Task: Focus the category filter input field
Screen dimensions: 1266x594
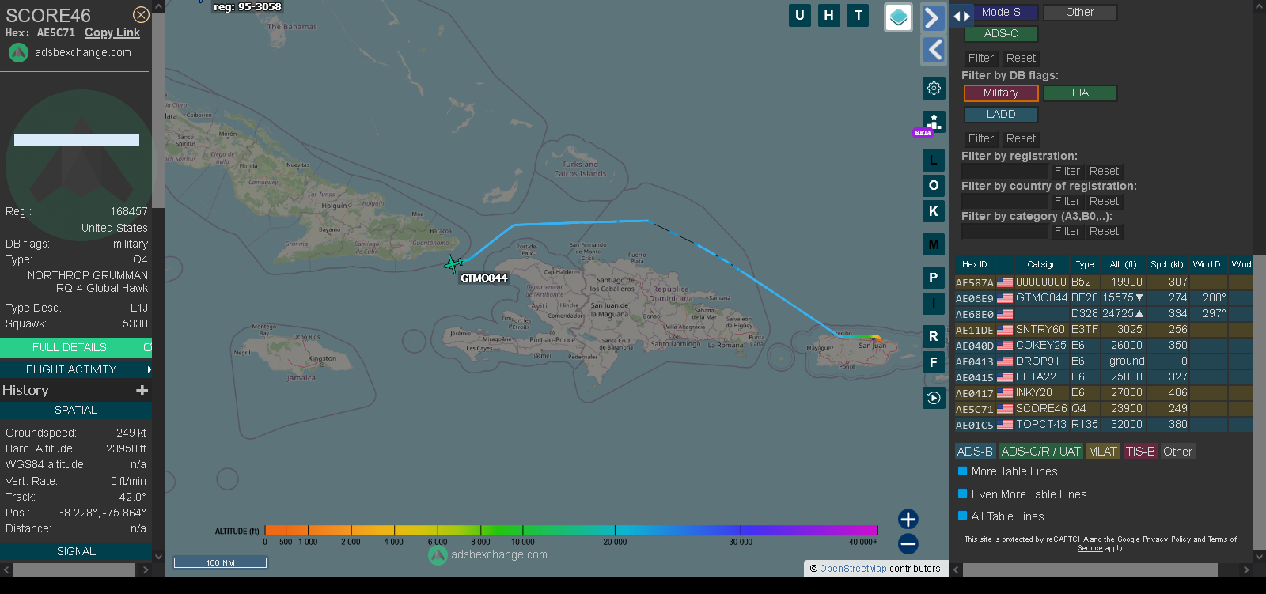Action: (x=1004, y=231)
